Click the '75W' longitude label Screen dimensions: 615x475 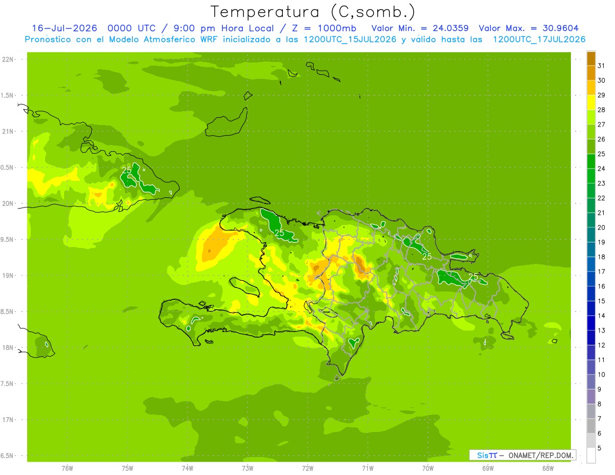[128, 468]
